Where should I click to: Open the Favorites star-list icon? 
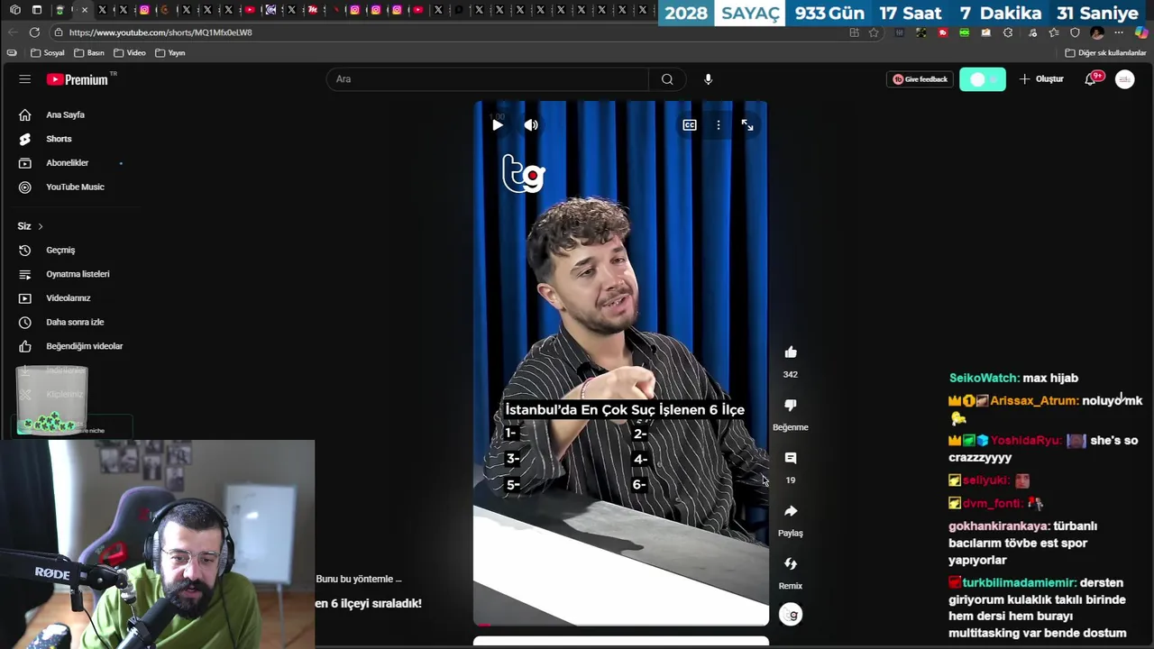point(1054,32)
